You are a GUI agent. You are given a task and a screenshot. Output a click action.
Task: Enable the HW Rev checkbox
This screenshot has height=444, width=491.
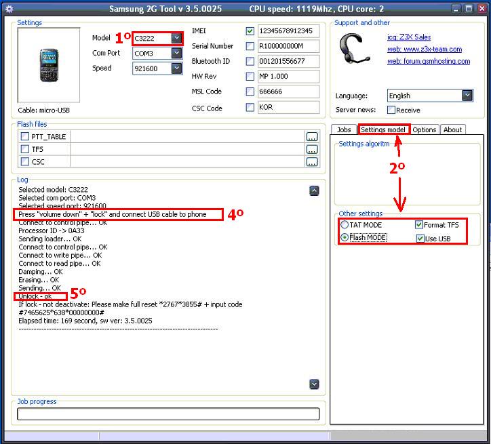[250, 76]
